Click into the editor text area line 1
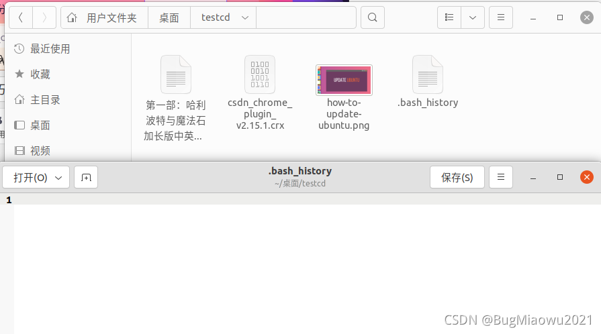This screenshot has height=334, width=601. 307,200
